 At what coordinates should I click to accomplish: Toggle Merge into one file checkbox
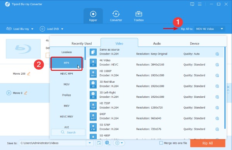coord(161,143)
